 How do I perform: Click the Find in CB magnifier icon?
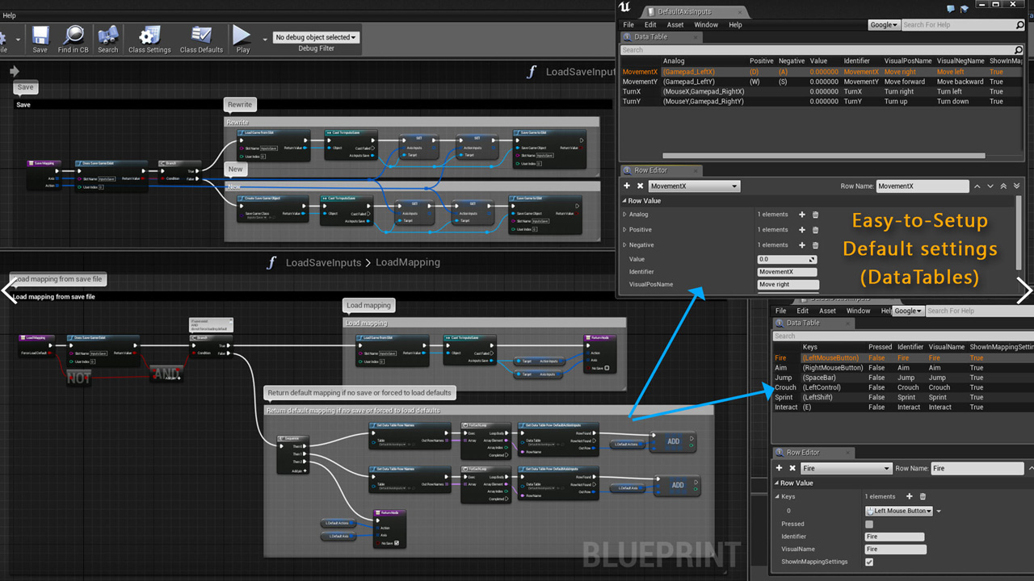74,36
